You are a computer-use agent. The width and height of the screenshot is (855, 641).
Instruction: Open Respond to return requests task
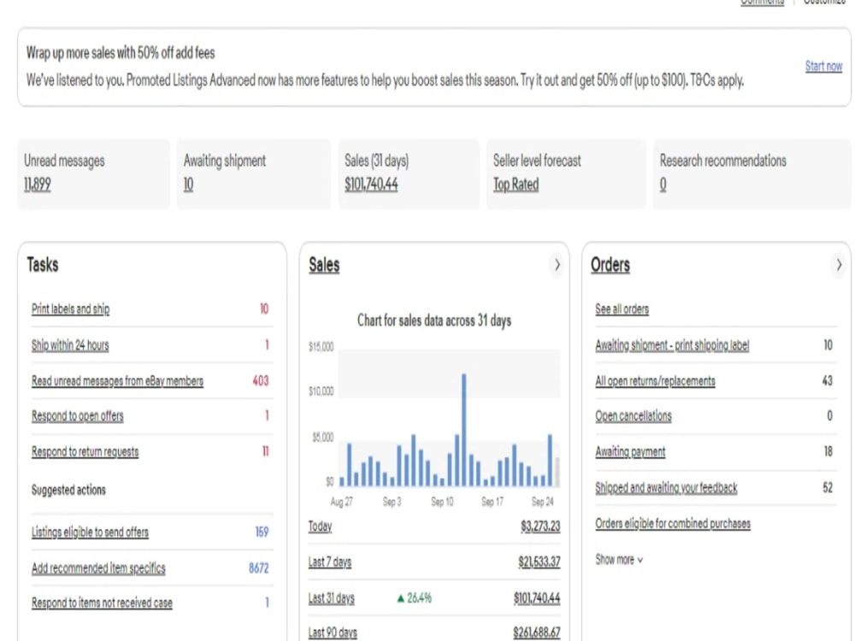pos(85,452)
